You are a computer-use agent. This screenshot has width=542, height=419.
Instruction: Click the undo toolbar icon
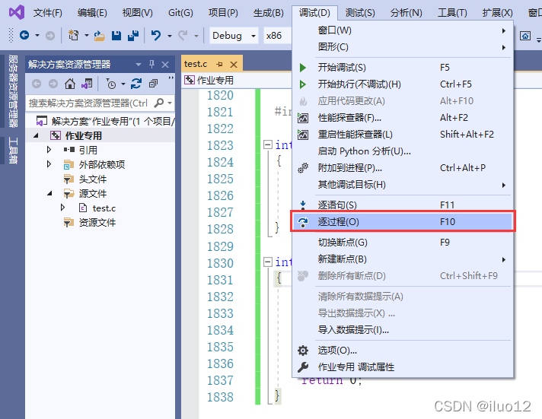pos(156,35)
